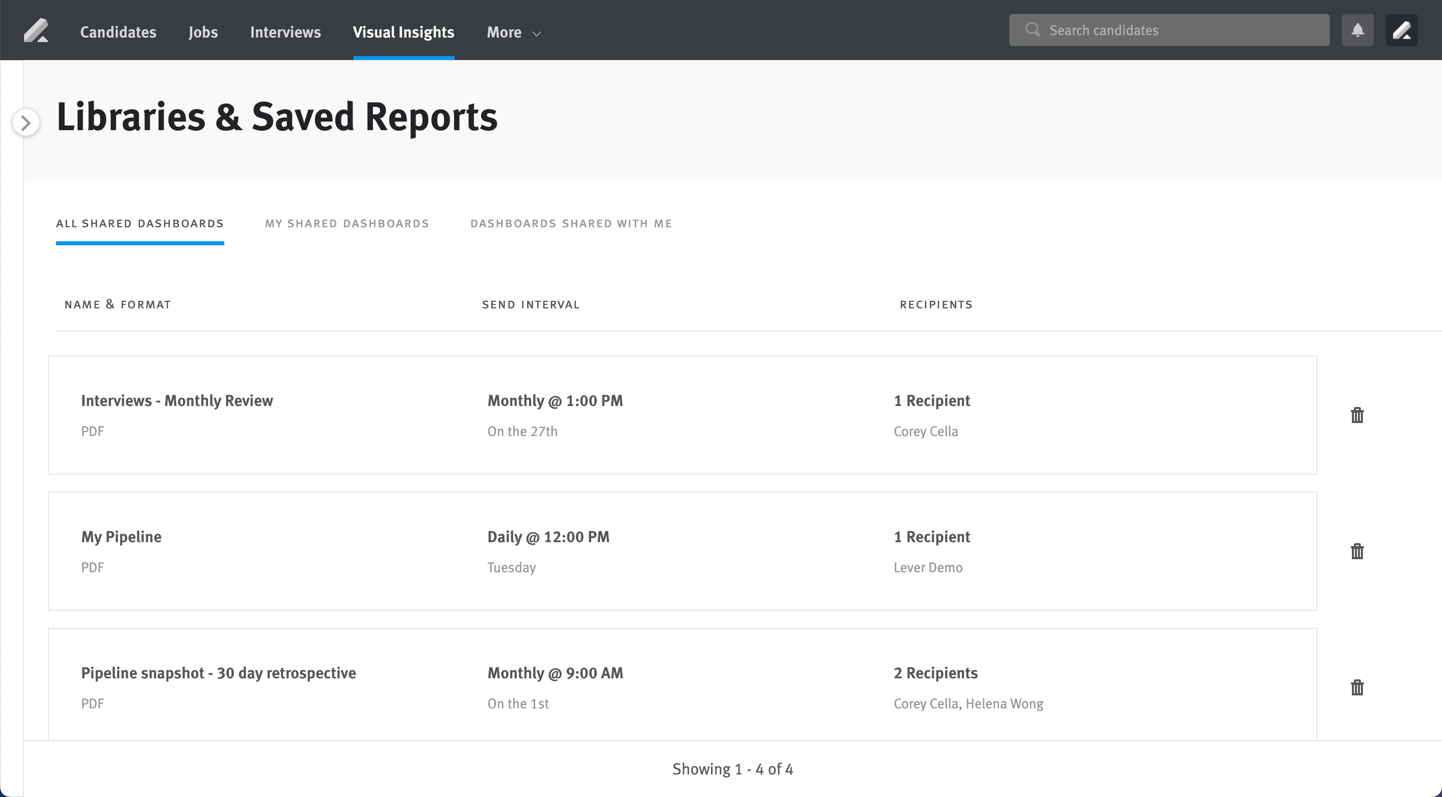Delete the My Pipeline scheduled report

[x=1357, y=551]
